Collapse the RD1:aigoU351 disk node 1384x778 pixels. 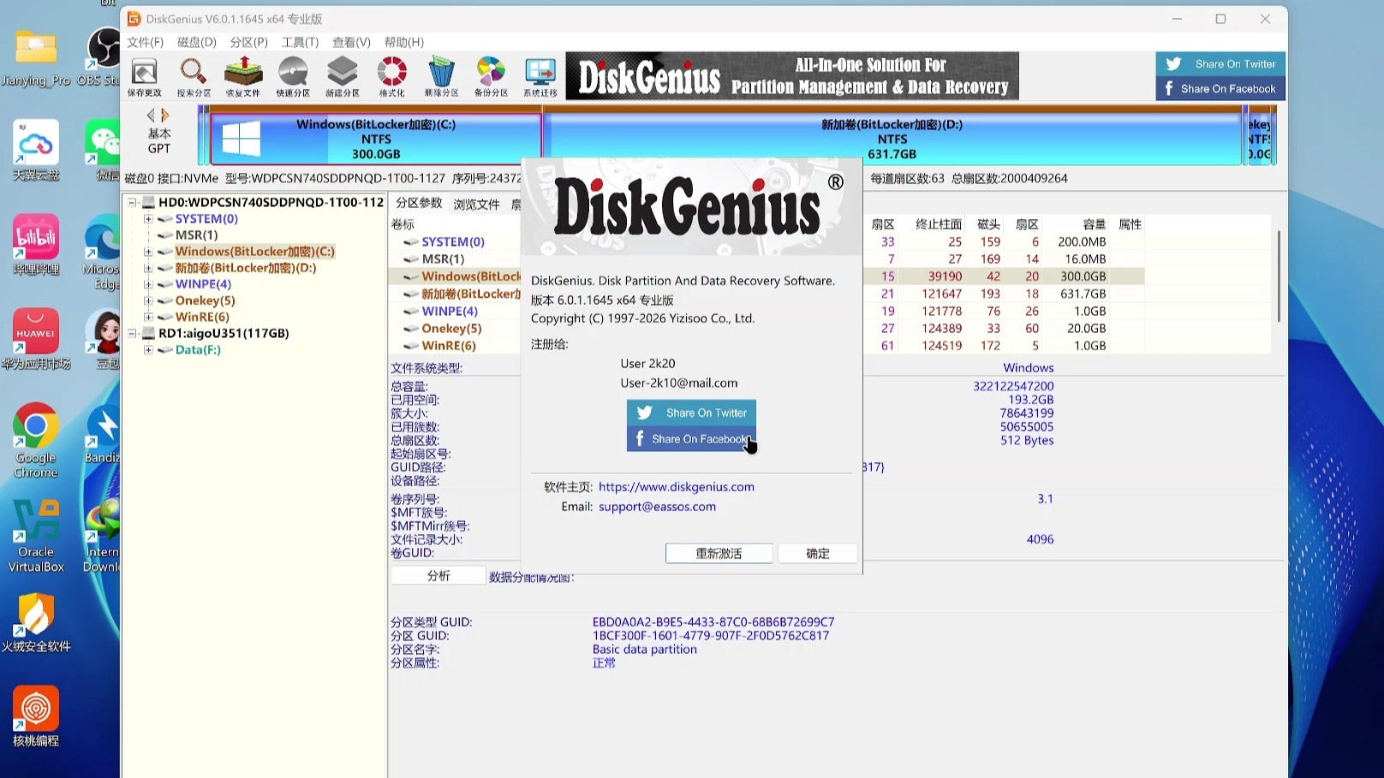pyautogui.click(x=132, y=333)
